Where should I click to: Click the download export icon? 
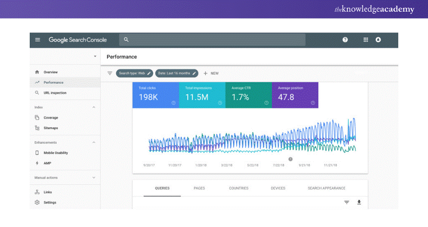[359, 202]
